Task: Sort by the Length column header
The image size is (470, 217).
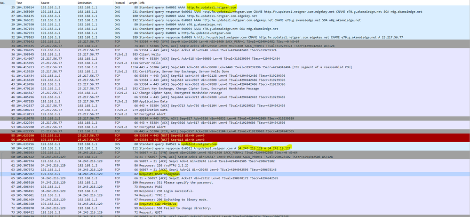Action: (133, 2)
